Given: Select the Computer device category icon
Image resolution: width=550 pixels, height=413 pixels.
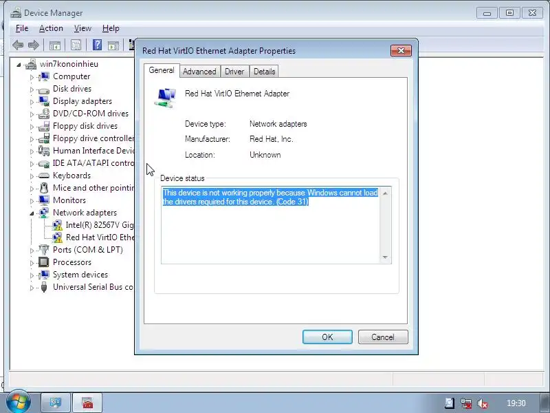Looking at the screenshot, I should tap(44, 76).
